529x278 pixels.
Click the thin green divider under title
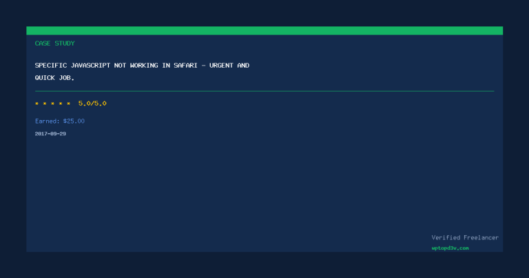(264, 91)
